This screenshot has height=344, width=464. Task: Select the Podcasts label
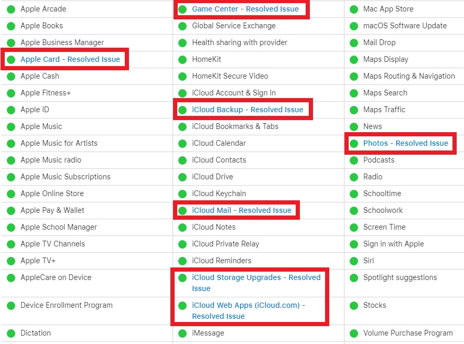point(379,160)
